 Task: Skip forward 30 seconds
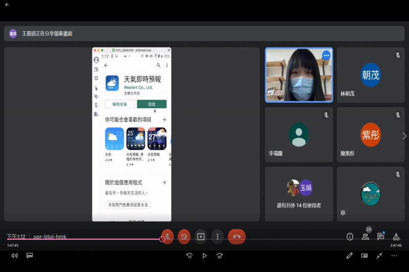(219, 256)
